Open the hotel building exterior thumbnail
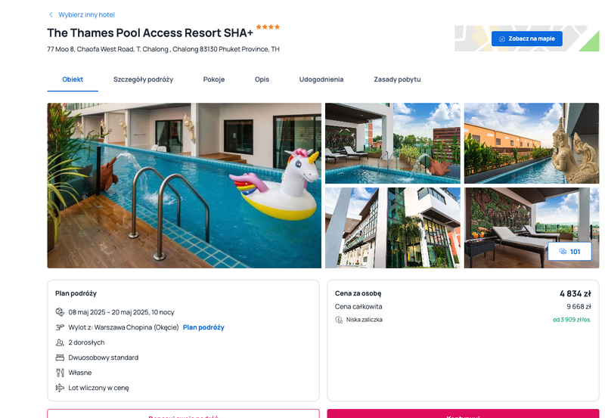Viewport: 605px width, 418px height. [x=392, y=228]
